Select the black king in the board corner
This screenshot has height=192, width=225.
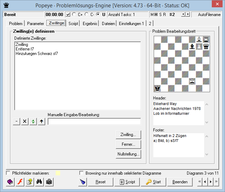pos(158,88)
